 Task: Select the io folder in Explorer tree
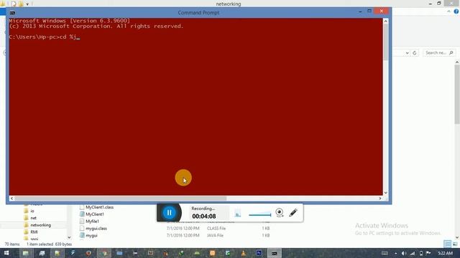(x=32, y=211)
